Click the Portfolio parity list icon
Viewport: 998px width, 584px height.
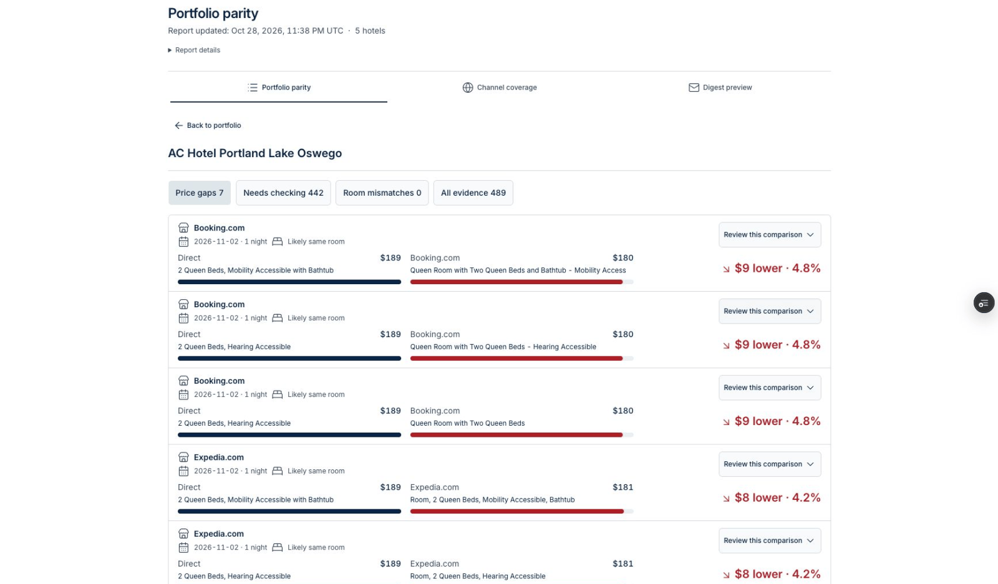(253, 88)
